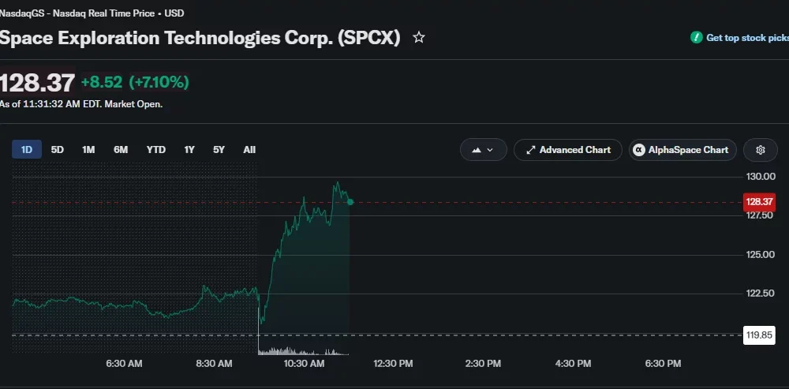The height and width of the screenshot is (389, 789).
Task: Follow the Get top stock picks link
Action: point(747,38)
